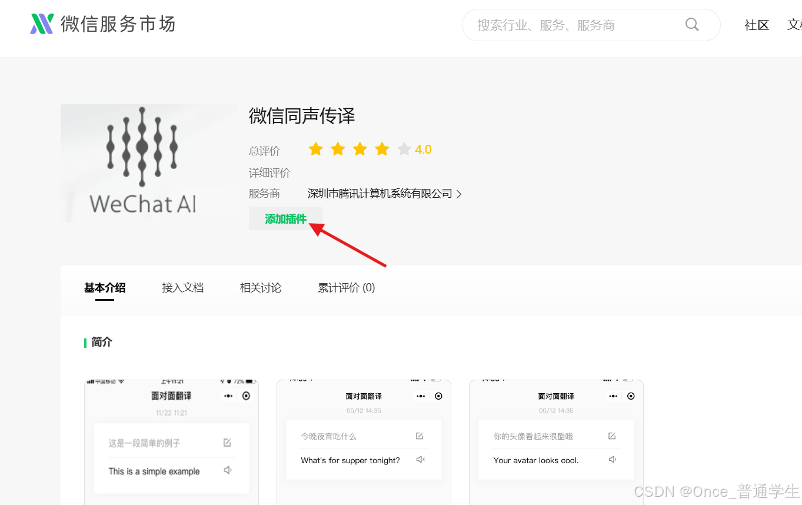This screenshot has height=505, width=802.
Task: Click the text What's for supper tonight?
Action: click(x=350, y=460)
